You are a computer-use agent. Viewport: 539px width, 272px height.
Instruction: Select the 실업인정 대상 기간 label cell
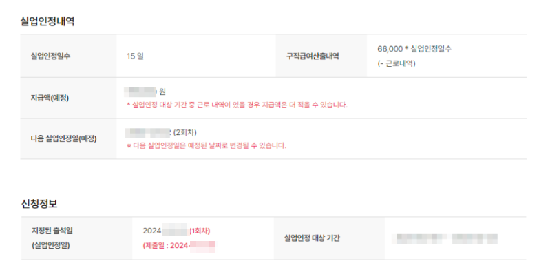click(329, 238)
